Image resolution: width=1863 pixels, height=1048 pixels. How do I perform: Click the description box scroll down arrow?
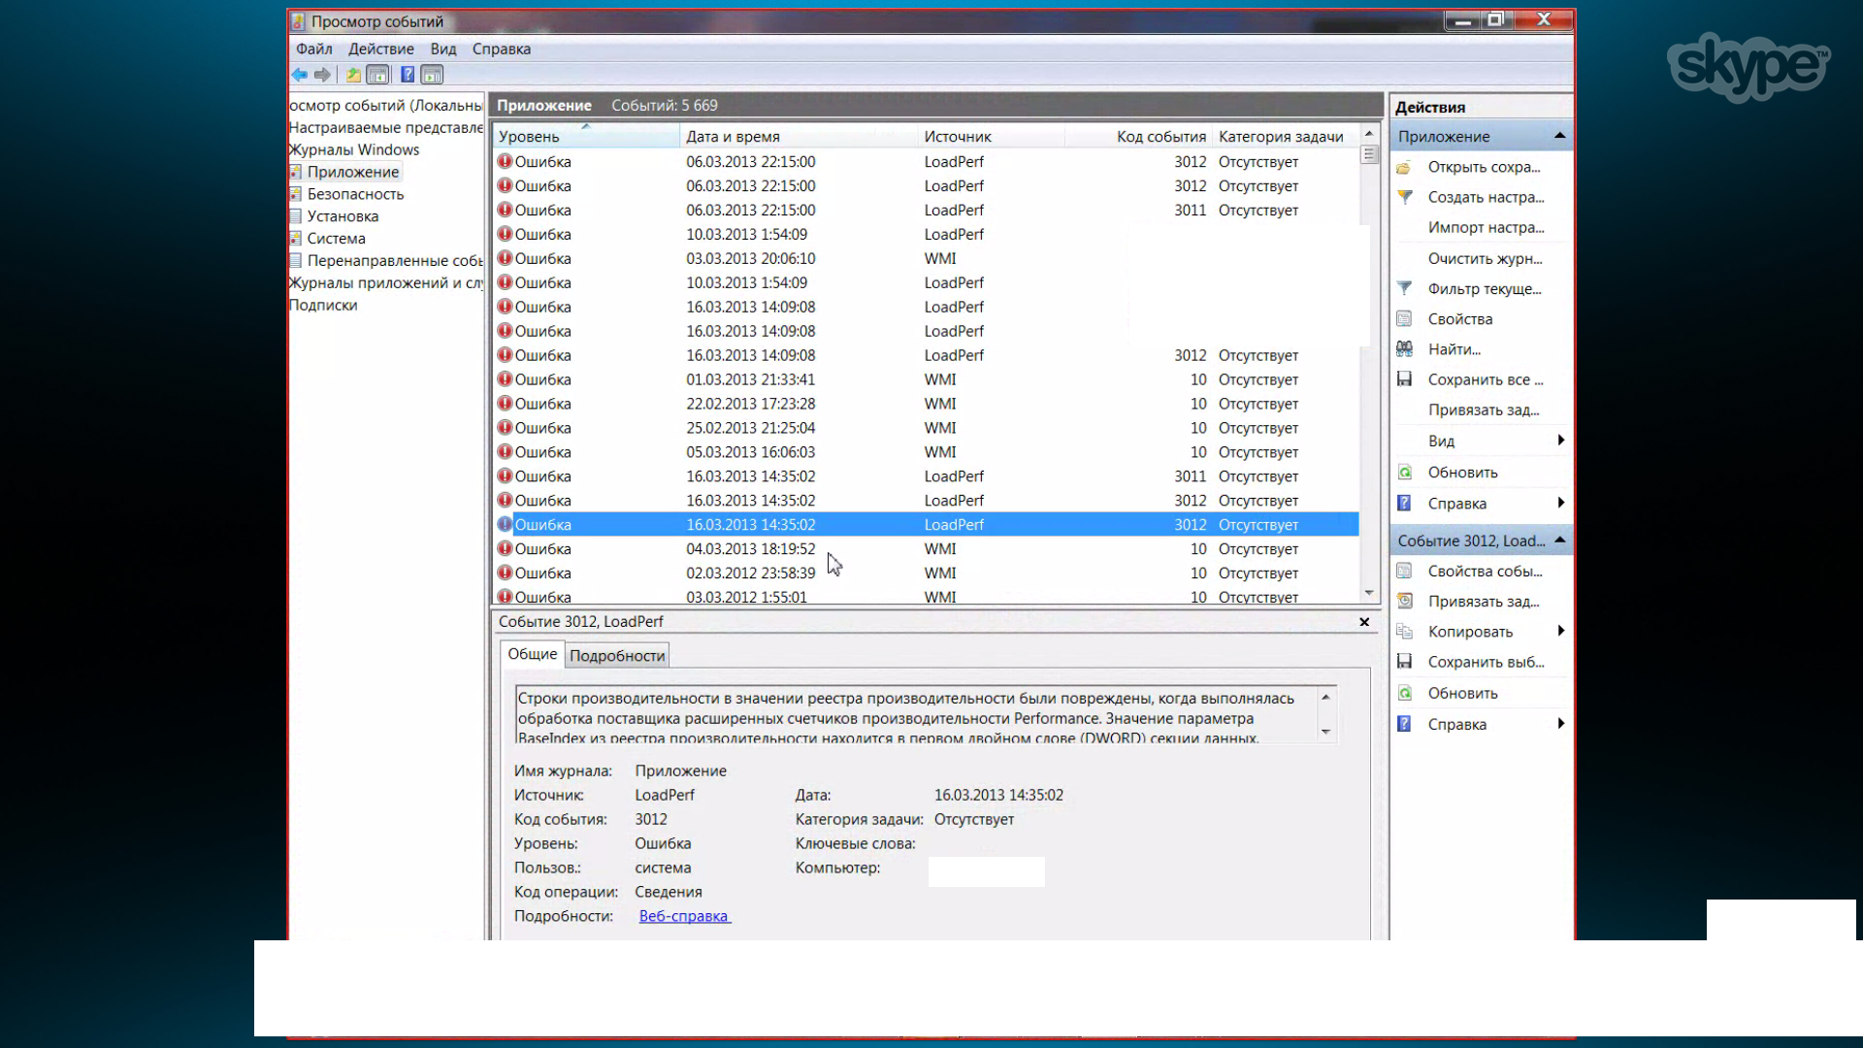pyautogui.click(x=1325, y=732)
